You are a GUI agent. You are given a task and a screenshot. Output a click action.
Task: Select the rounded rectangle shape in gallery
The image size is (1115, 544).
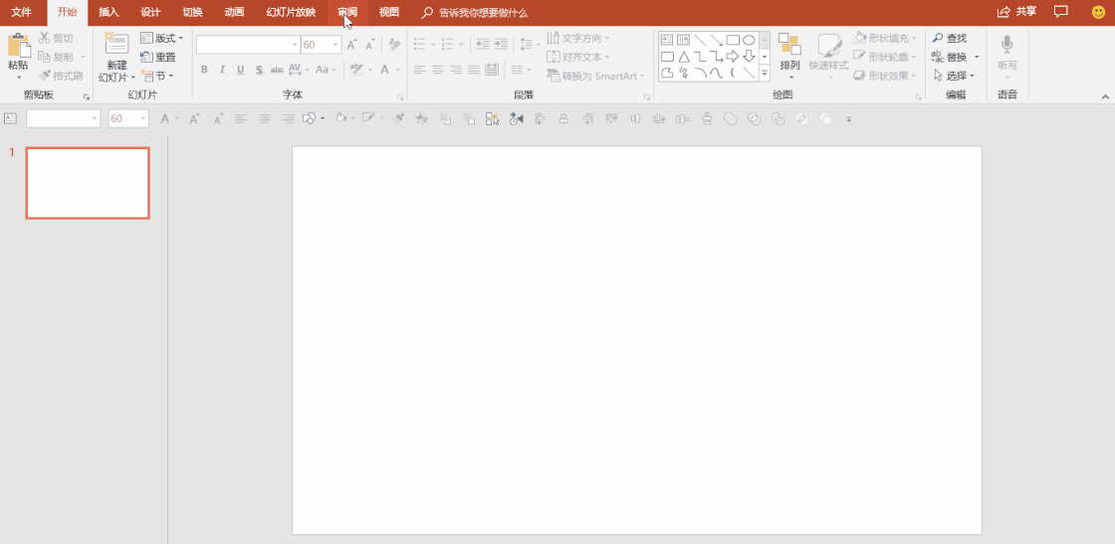[667, 56]
